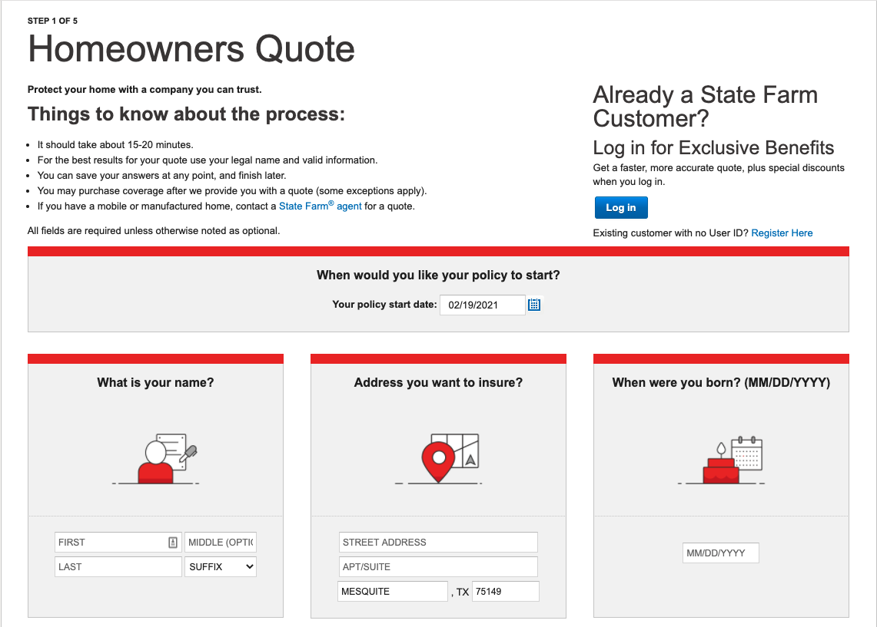Click the person-writing illustration in the name card

pyautogui.click(x=154, y=459)
